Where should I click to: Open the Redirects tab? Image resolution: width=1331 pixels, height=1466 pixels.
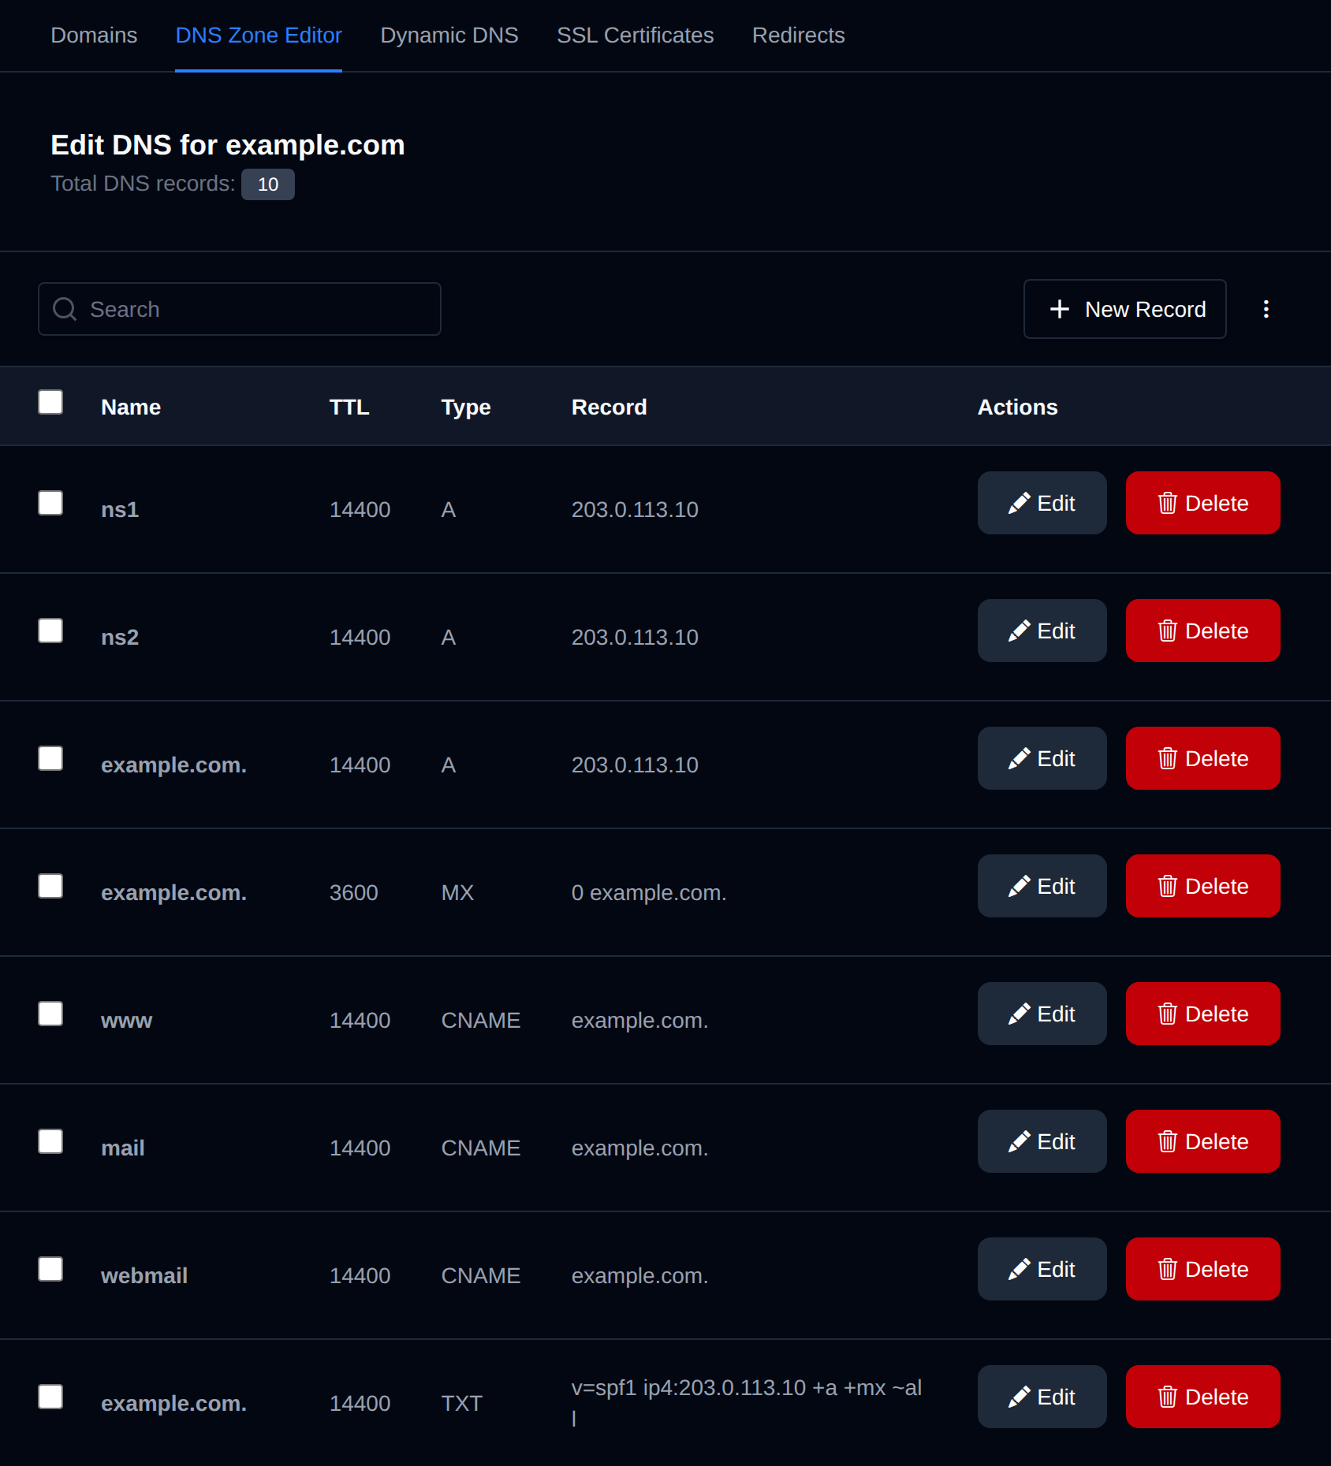click(x=798, y=35)
